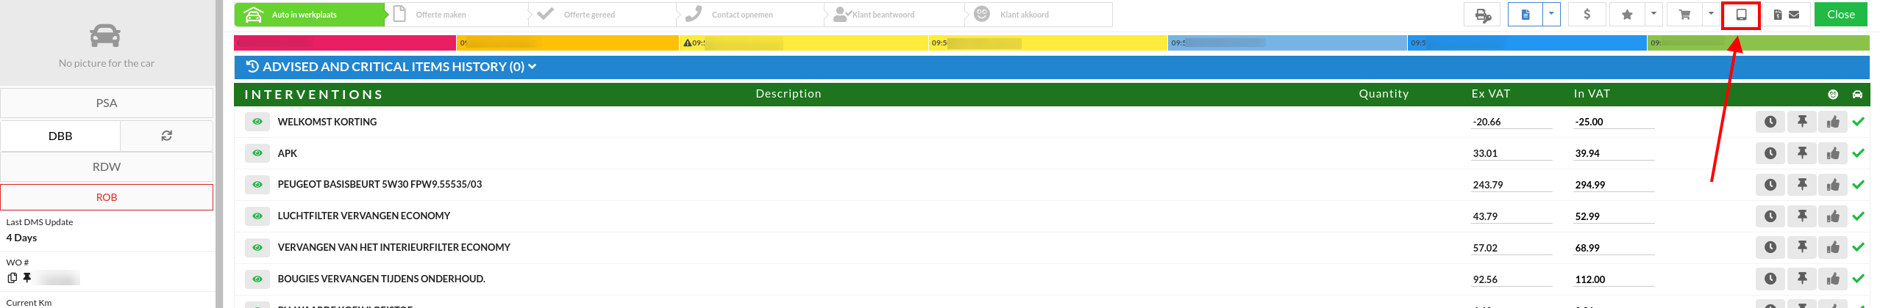The height and width of the screenshot is (308, 1880).
Task: Click the invoice email icon button
Action: 1786,15
